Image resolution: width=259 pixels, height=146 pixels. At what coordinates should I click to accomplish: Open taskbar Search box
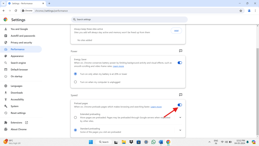[x=104, y=142]
